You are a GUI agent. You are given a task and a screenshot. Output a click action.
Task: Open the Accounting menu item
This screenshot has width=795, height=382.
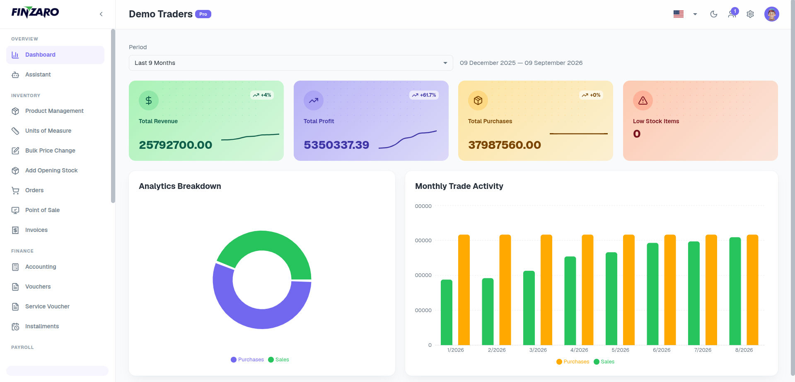pos(55,267)
